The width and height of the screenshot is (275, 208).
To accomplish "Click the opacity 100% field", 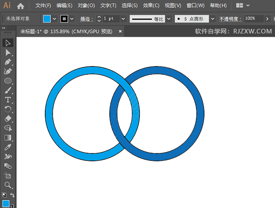I will point(254,19).
